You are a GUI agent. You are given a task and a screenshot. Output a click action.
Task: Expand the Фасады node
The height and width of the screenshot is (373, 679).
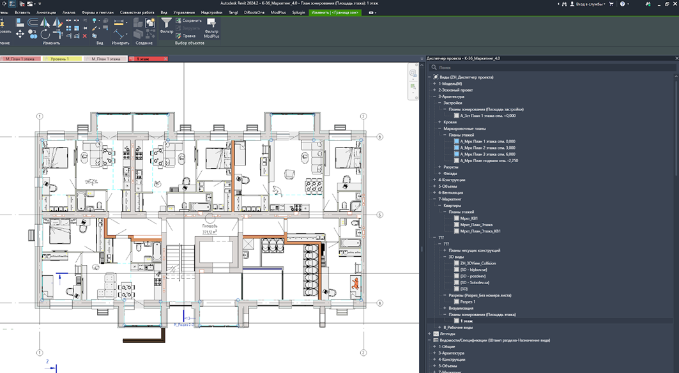click(x=439, y=173)
